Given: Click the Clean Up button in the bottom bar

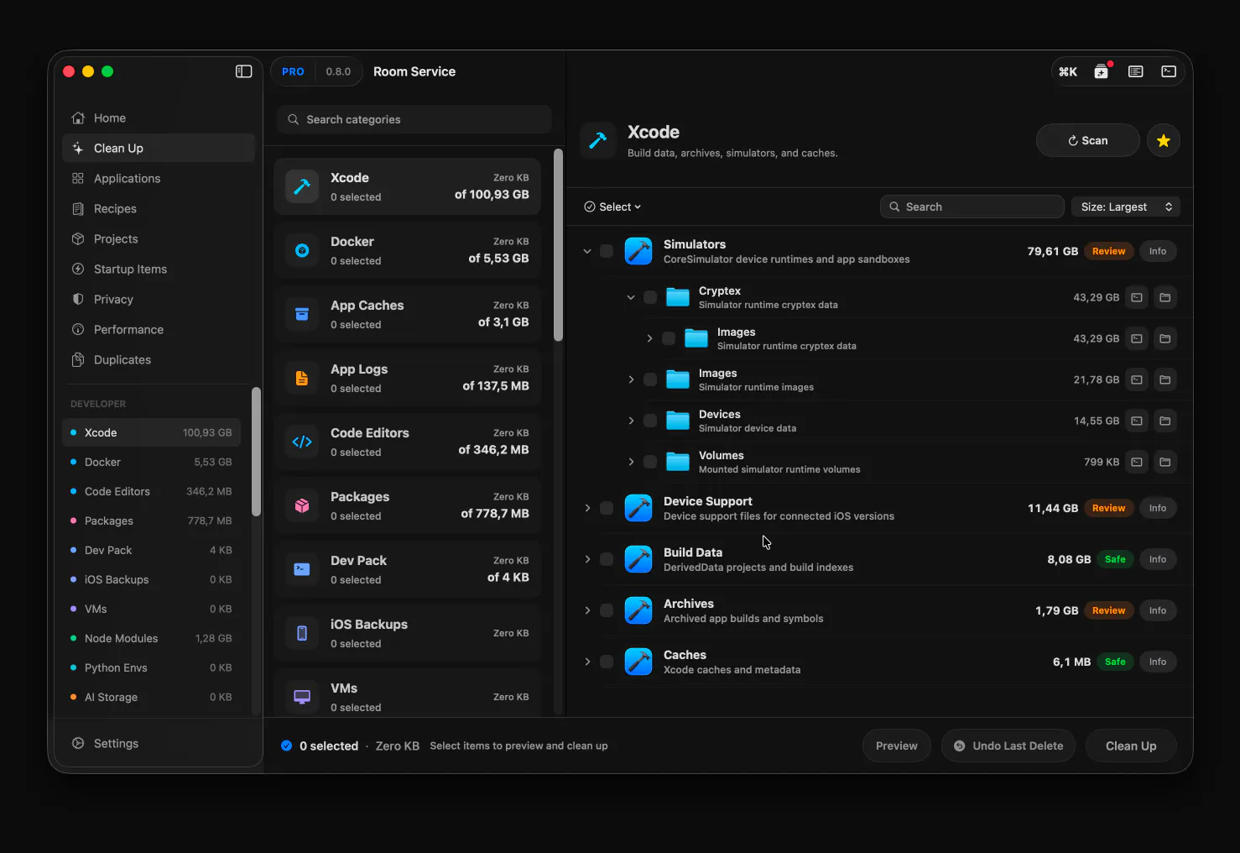Looking at the screenshot, I should pos(1131,746).
